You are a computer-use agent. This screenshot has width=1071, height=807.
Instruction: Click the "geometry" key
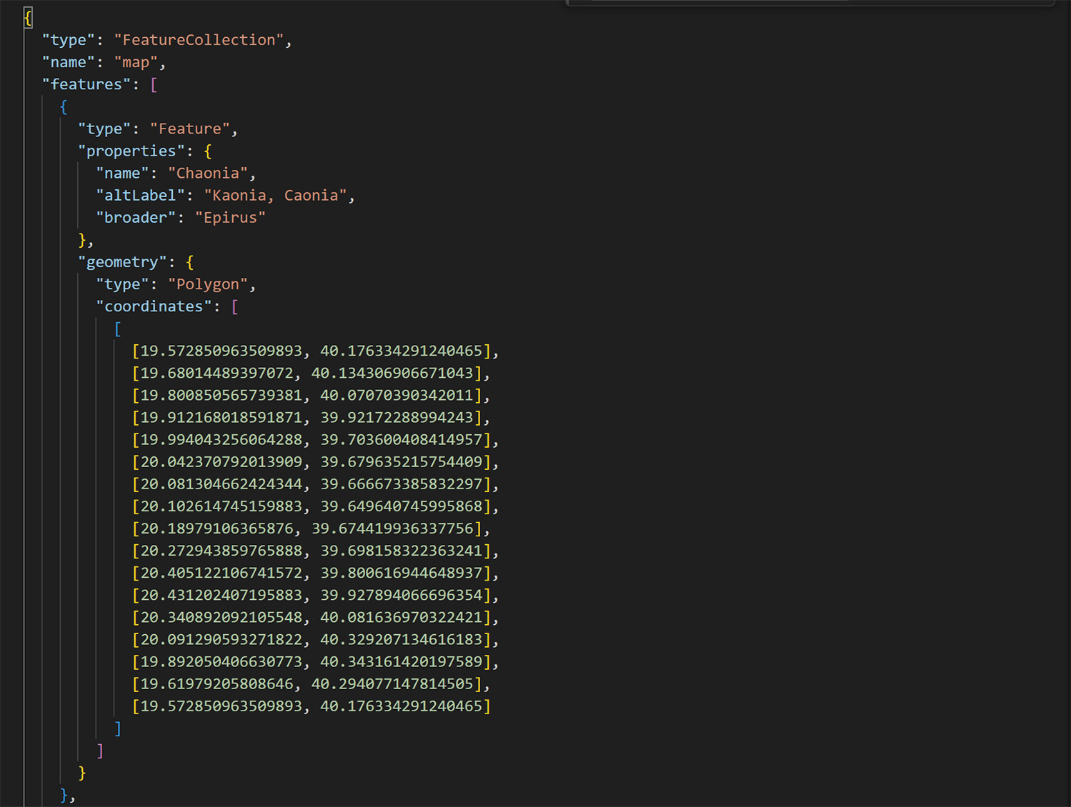(x=122, y=262)
